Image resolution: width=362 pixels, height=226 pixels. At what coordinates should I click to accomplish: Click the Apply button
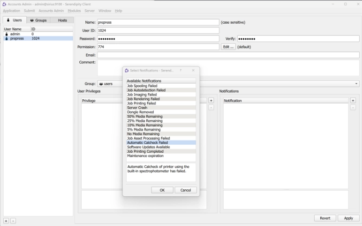[x=349, y=218]
